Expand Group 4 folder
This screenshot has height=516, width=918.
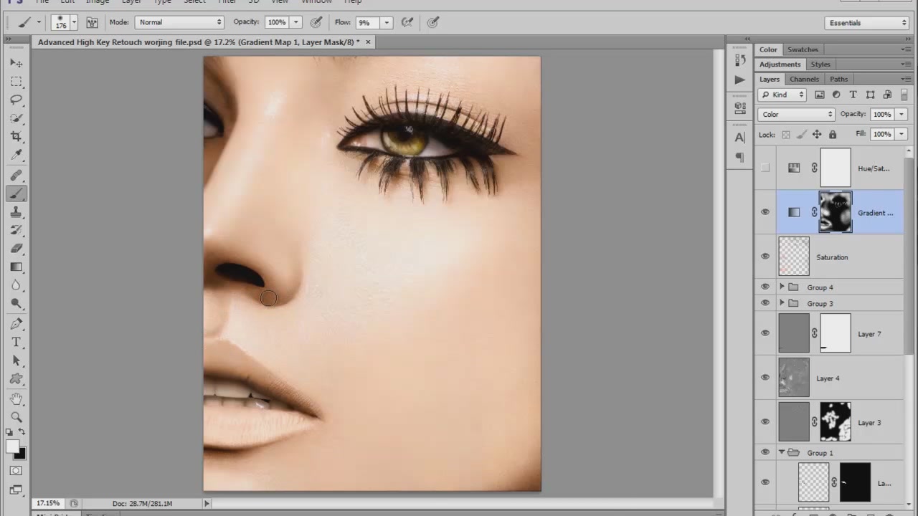point(782,287)
